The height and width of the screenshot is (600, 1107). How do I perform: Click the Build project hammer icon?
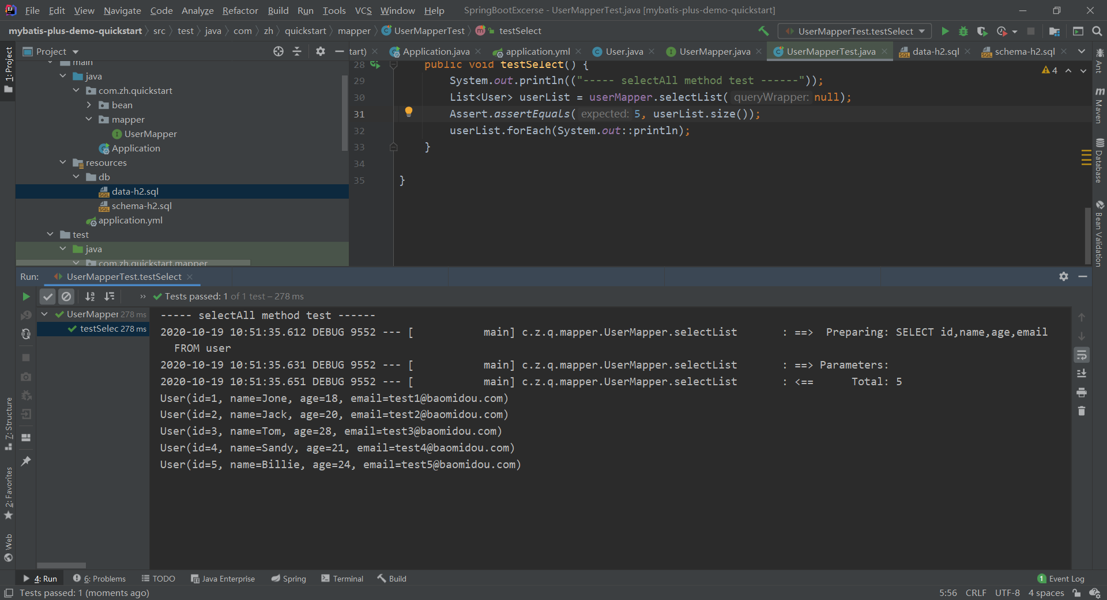pos(764,31)
